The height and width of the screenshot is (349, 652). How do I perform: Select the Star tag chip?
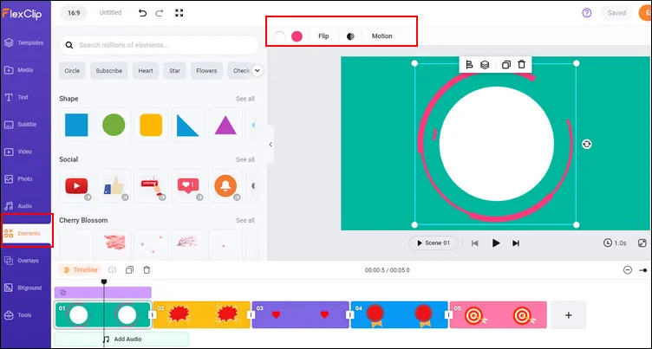coord(174,71)
